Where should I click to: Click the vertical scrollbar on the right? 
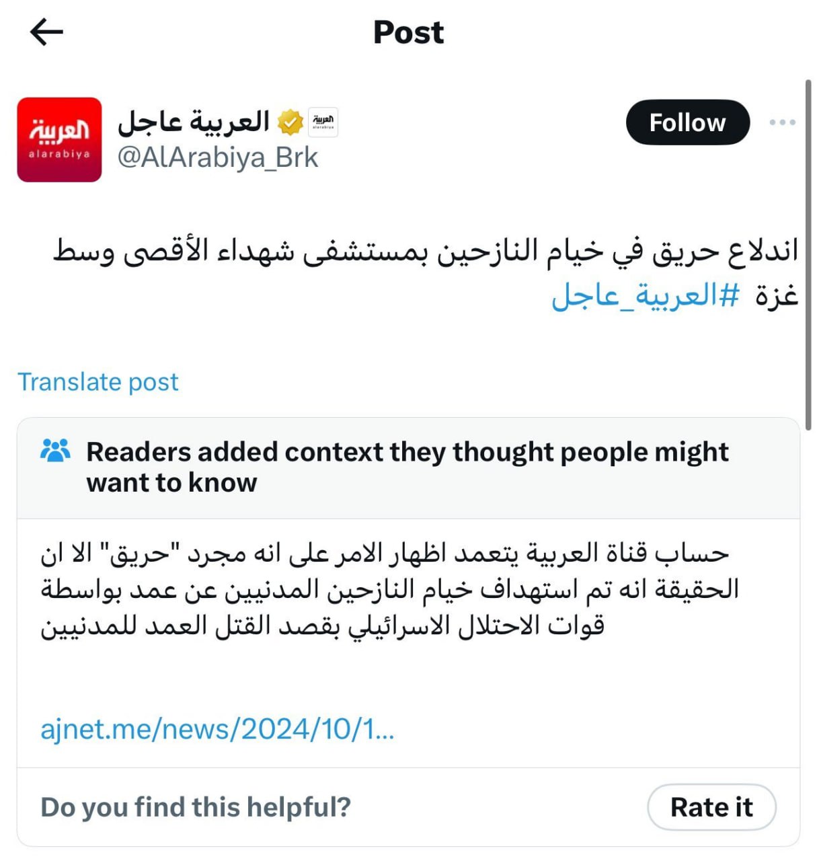[808, 256]
